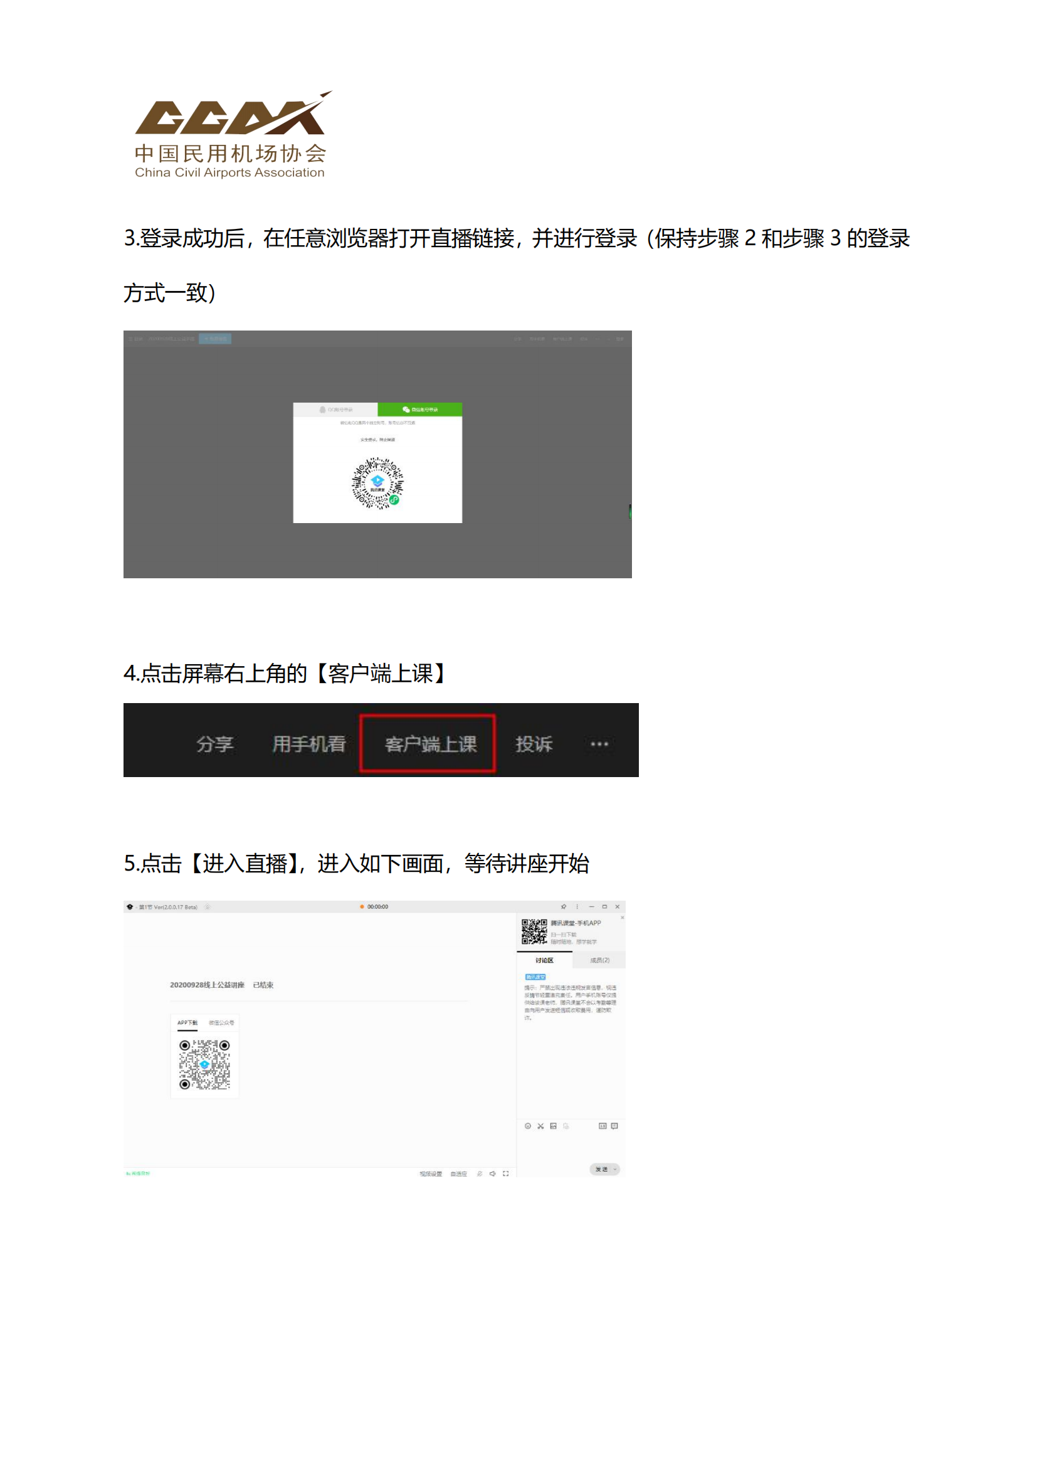Click 视频设置 in the bottom bar
The height and width of the screenshot is (1467, 1037).
(430, 1173)
